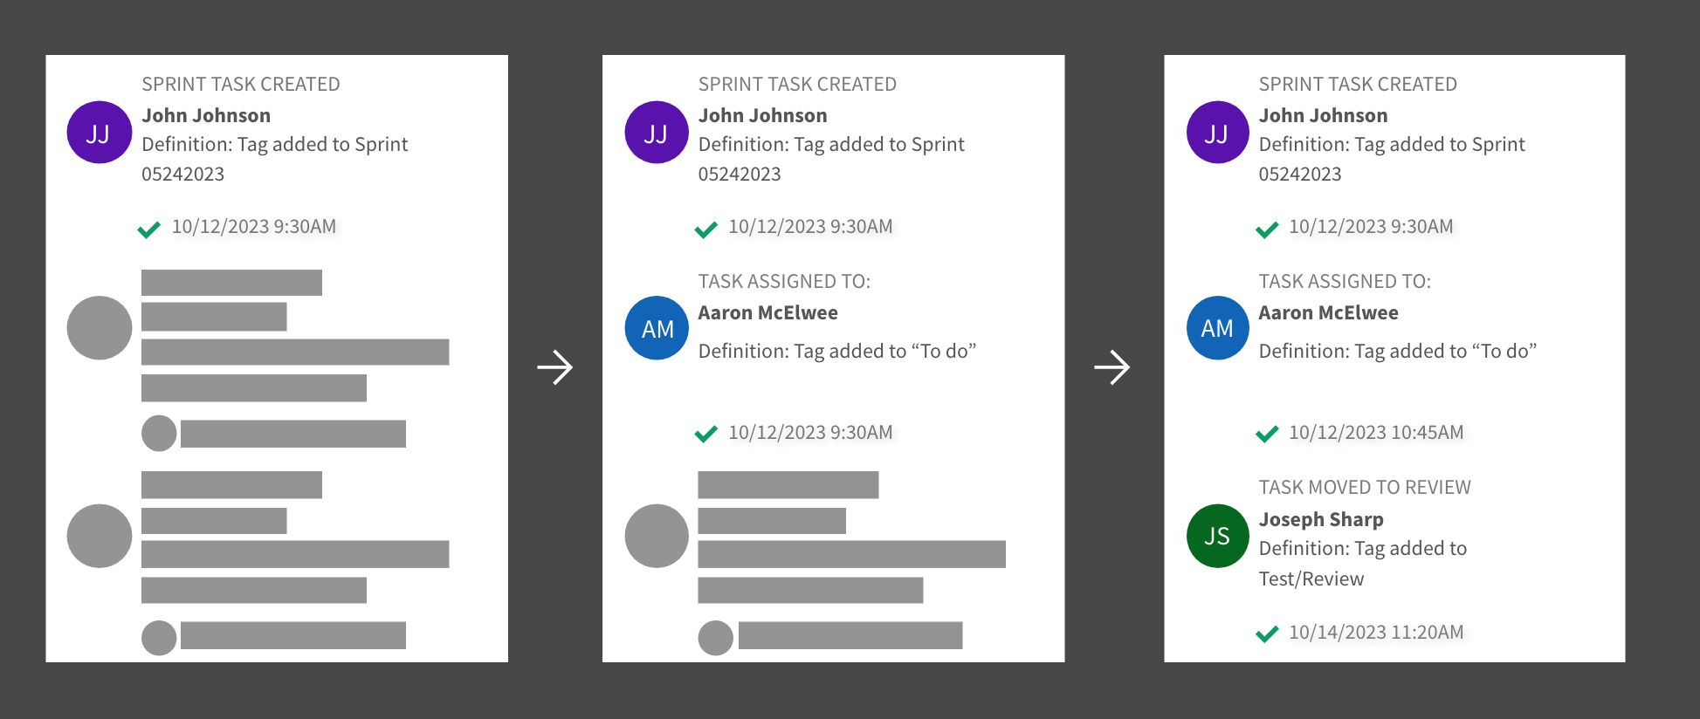1700x719 pixels.
Task: Click the SPRINT TASK CREATED heading in first card
Action: (x=240, y=84)
